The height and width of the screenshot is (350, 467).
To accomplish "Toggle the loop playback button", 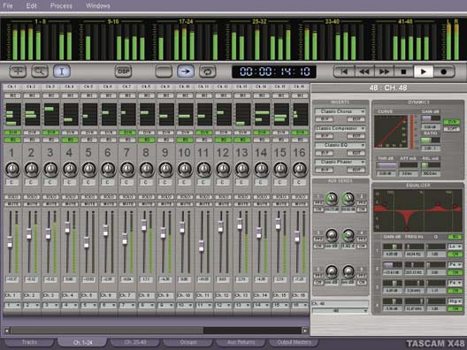I will pyautogui.click(x=208, y=71).
